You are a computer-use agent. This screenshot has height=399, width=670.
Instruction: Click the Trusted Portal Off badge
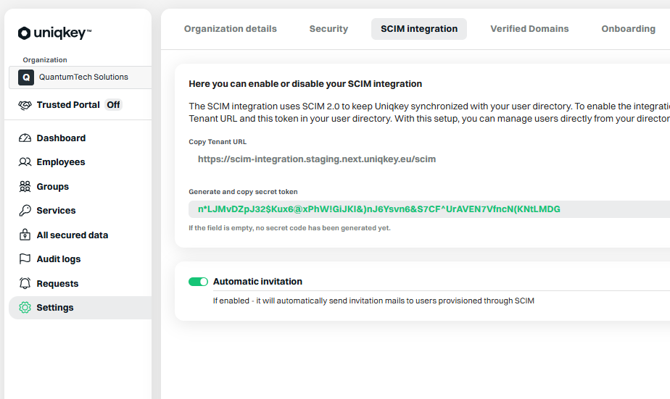pos(113,105)
